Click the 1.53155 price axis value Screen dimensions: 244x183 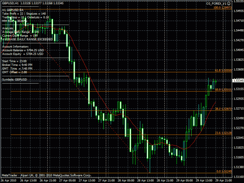point(239,89)
